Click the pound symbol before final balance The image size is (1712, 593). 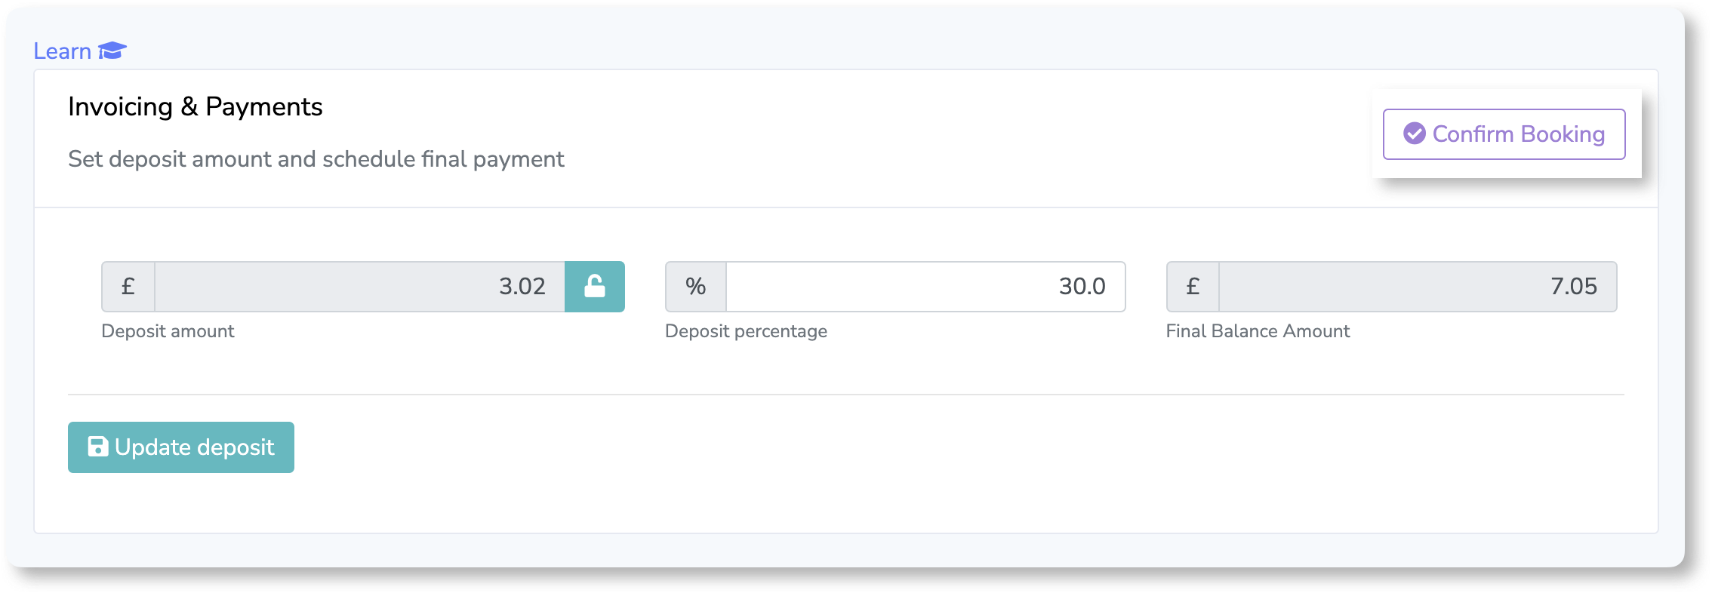(x=1193, y=287)
